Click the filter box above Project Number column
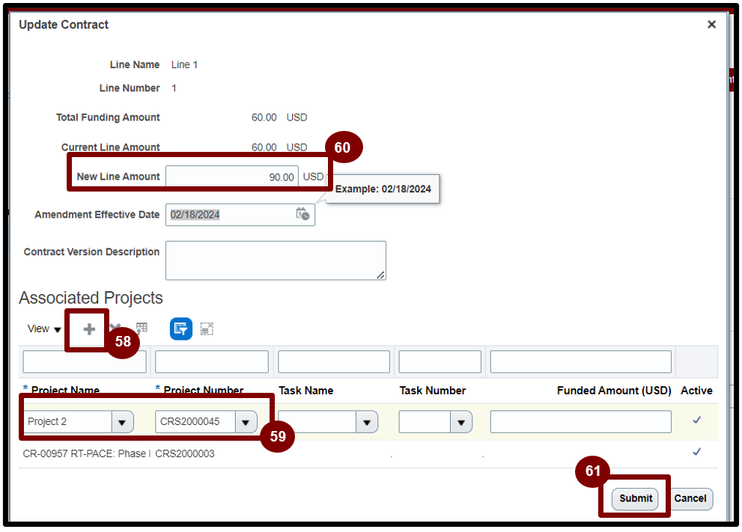This screenshot has height=532, width=742. point(212,361)
